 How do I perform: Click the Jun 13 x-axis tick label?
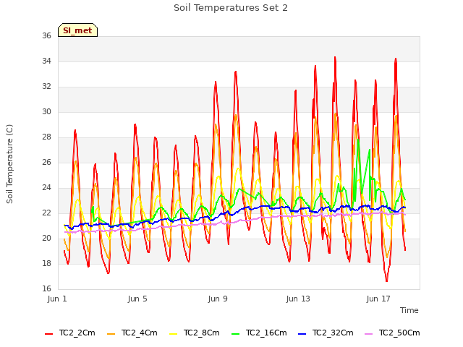coord(298,299)
